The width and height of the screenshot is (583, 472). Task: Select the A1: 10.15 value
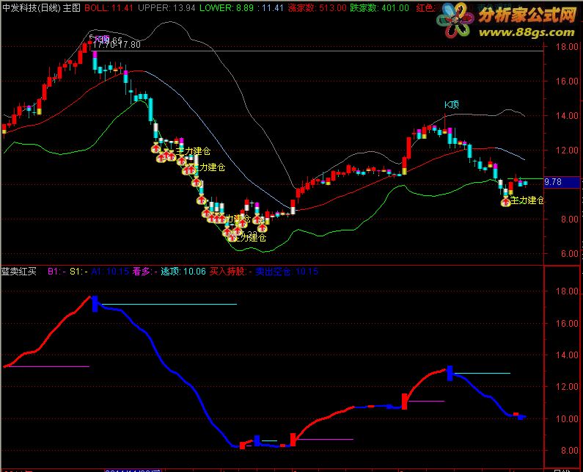(x=110, y=272)
